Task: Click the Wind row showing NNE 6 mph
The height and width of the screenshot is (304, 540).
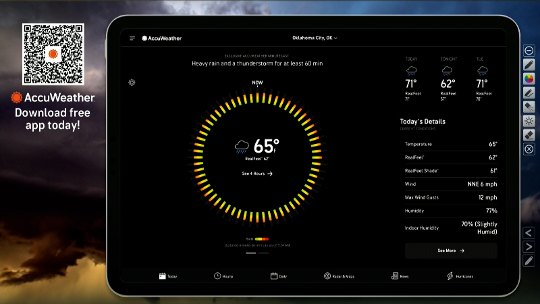Action: tap(451, 184)
